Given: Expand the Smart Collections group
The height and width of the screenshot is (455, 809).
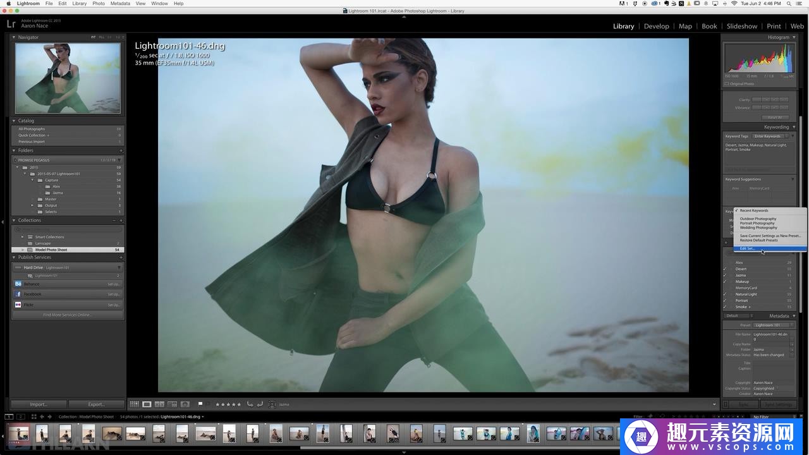Looking at the screenshot, I should click(23, 237).
